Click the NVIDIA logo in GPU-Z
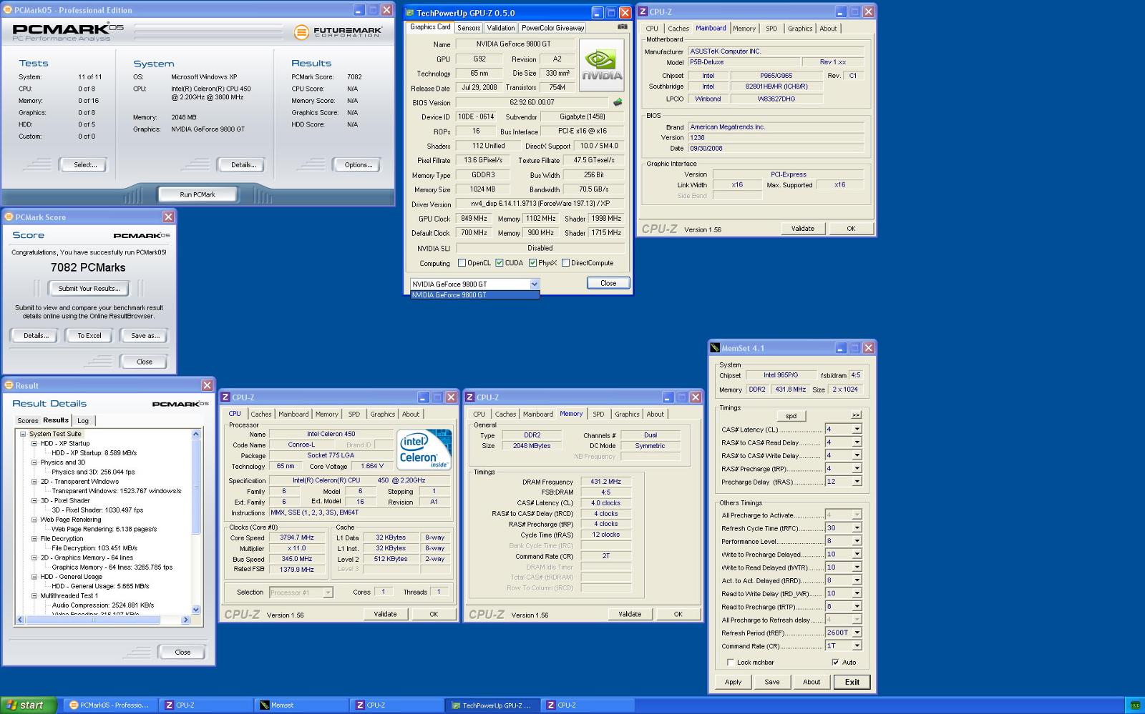 (x=601, y=65)
